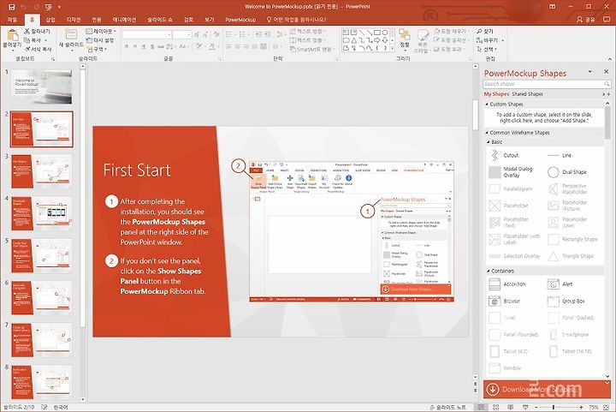
Task: Click the Download More Shapes button
Action: click(x=547, y=389)
